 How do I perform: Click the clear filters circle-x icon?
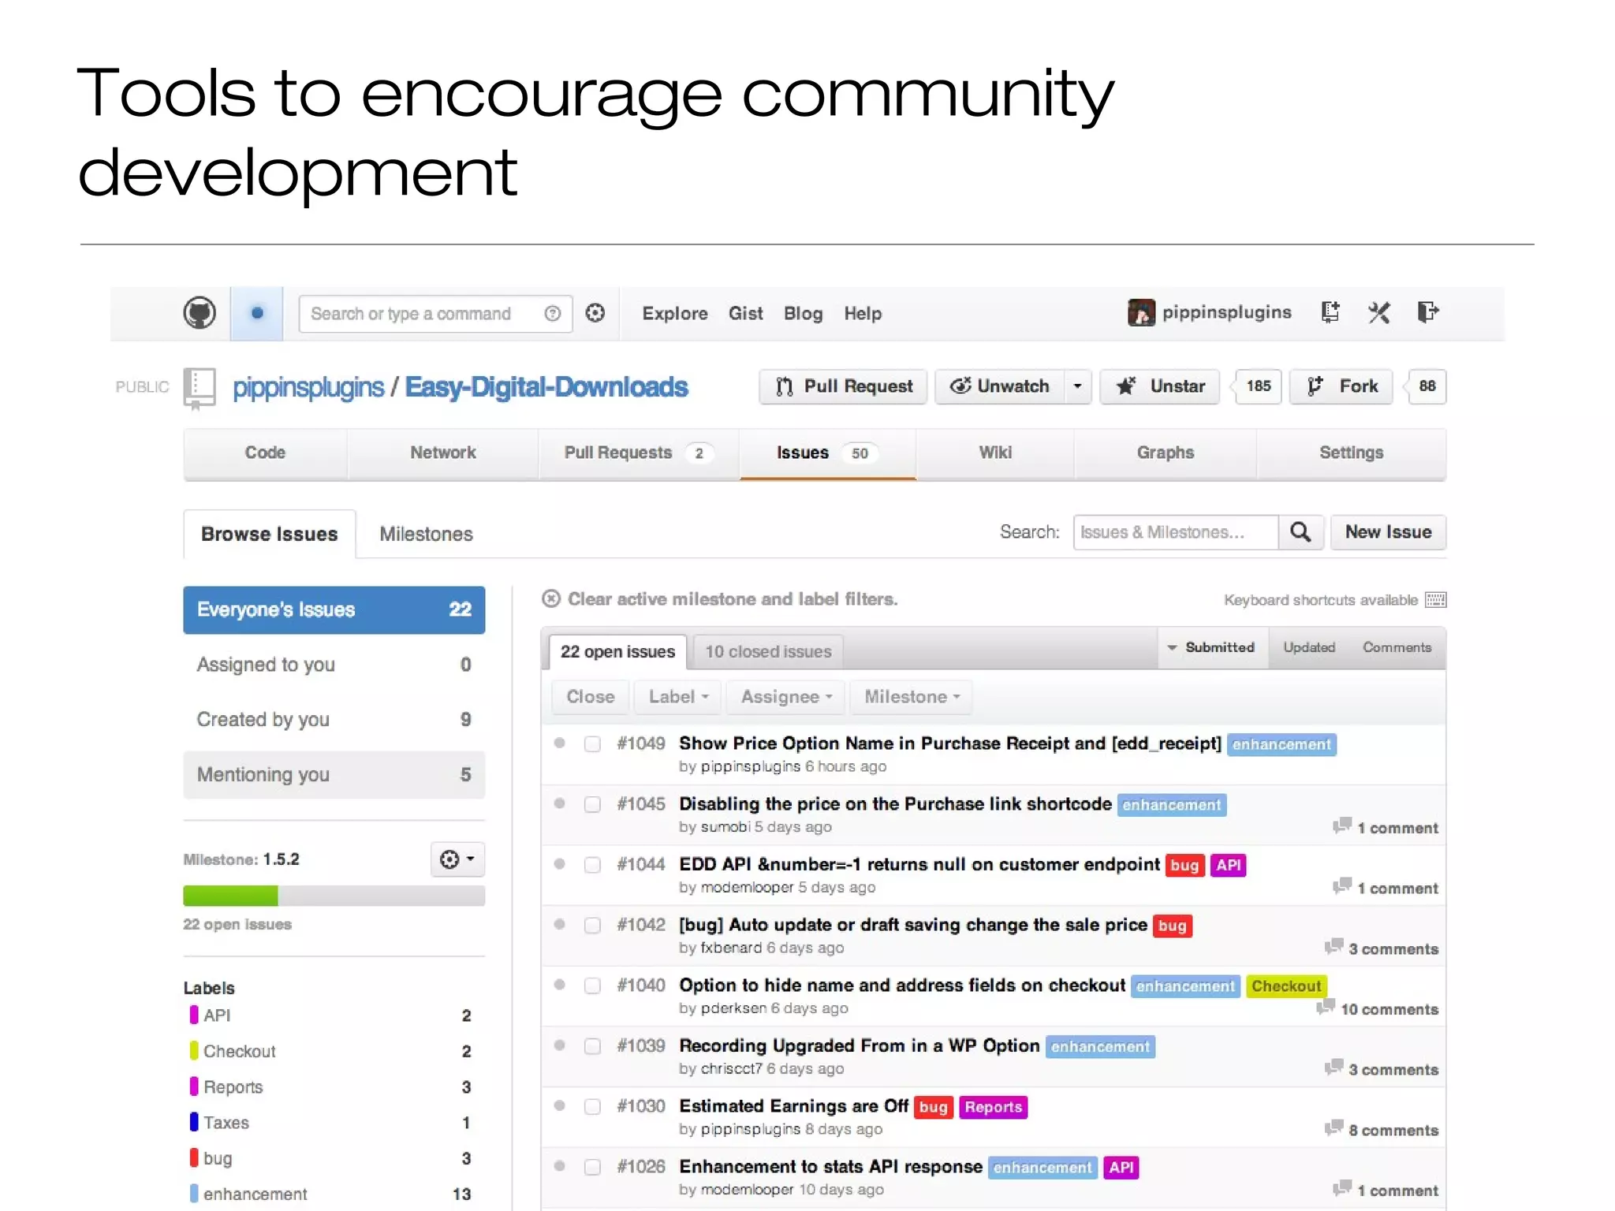[551, 599]
